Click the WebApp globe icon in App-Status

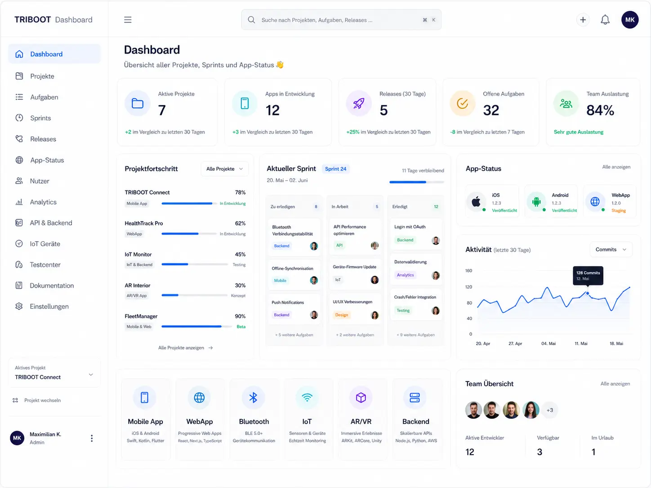(595, 202)
